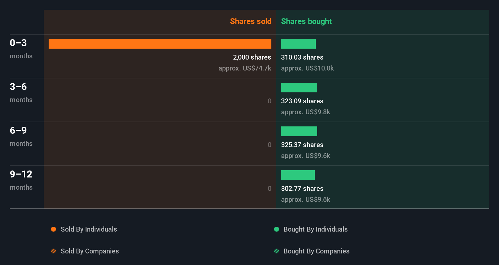Click the approx. US$9.8k value
The width and height of the screenshot is (499, 265).
[305, 112]
